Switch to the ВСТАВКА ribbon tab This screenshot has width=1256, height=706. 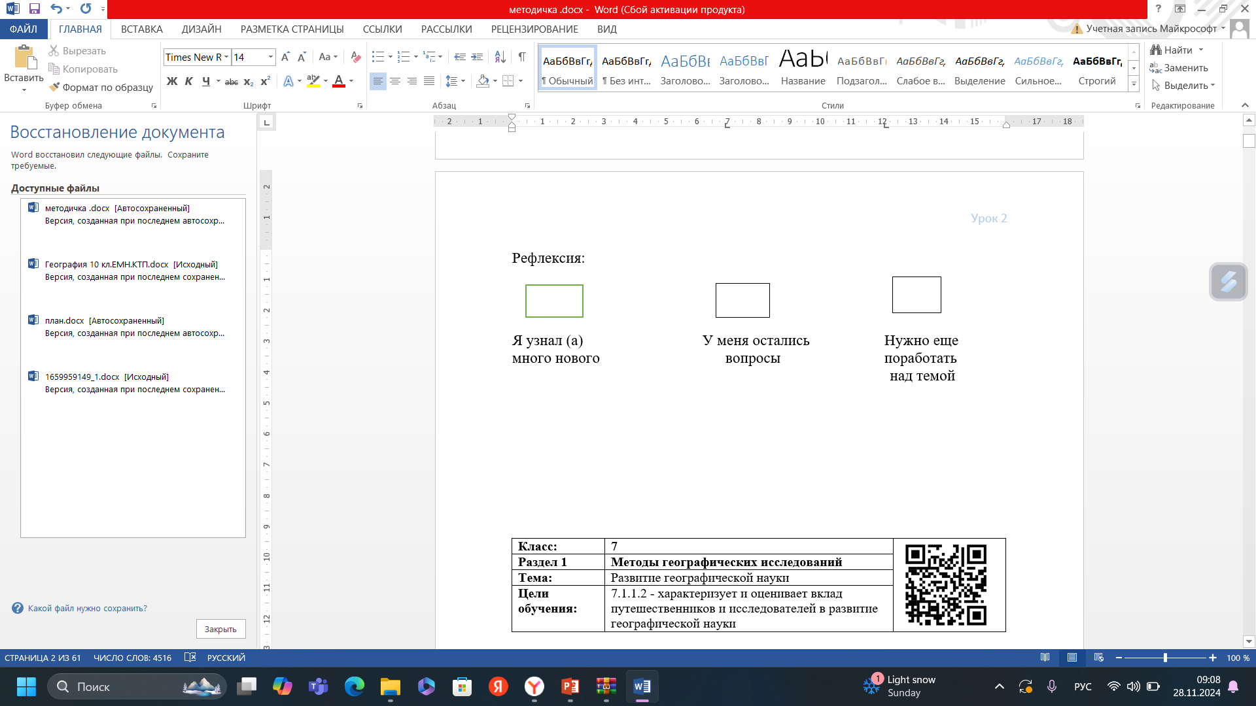141,29
